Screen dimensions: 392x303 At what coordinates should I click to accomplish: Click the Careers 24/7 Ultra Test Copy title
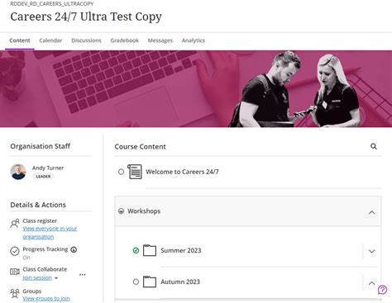coord(86,17)
